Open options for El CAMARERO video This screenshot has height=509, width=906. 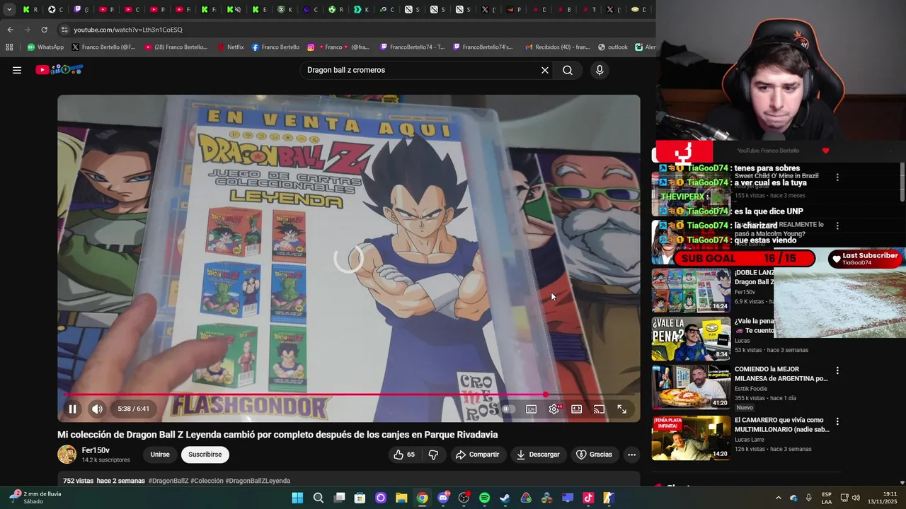pyautogui.click(x=837, y=421)
